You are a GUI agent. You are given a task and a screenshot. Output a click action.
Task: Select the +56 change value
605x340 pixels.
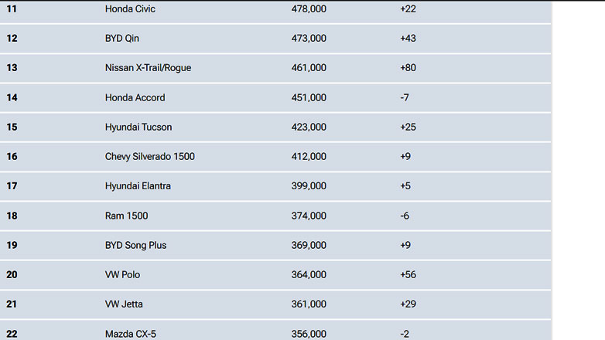point(408,274)
